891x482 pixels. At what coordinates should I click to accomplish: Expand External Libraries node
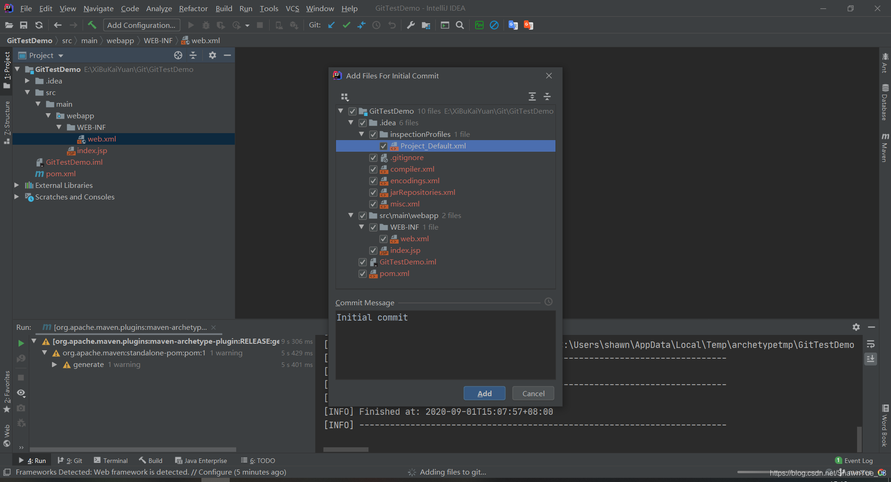tap(17, 185)
